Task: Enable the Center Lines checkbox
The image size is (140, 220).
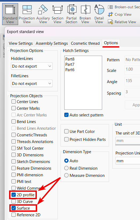Action: tap(14, 101)
